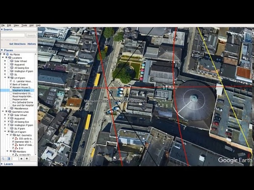Screen dimensions: 254x190
Task: Select the Eye and Ear Hospital entry
Action: click(x=23, y=105)
